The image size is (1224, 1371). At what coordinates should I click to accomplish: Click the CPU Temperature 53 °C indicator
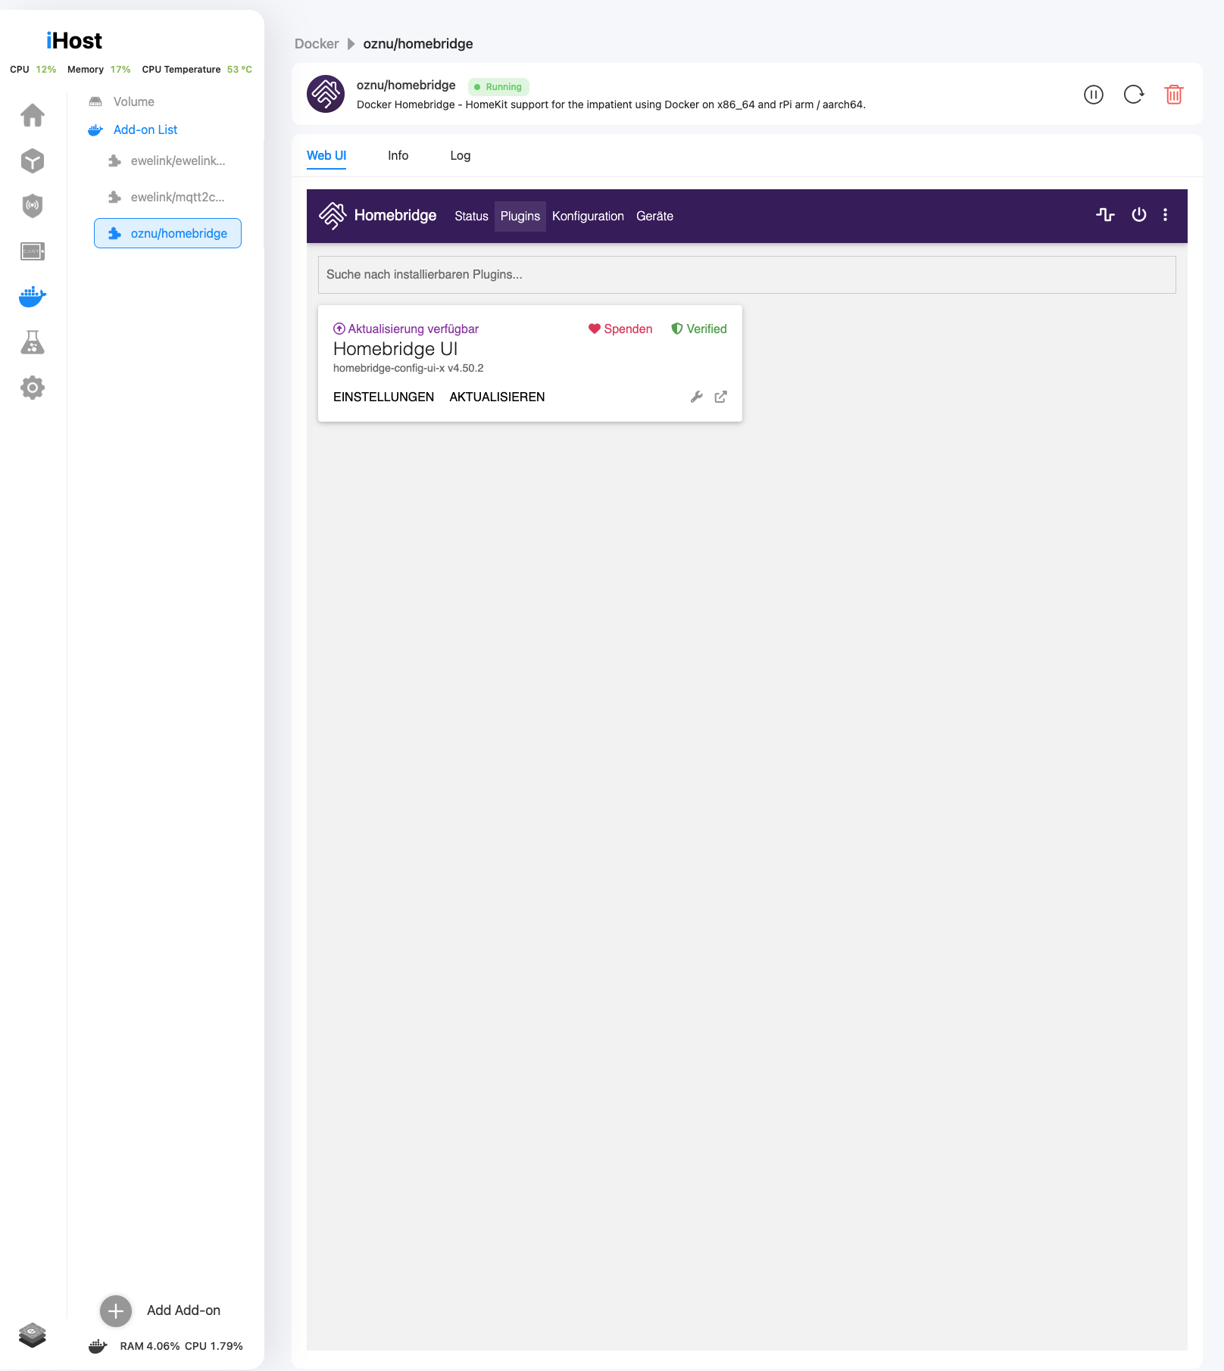197,70
